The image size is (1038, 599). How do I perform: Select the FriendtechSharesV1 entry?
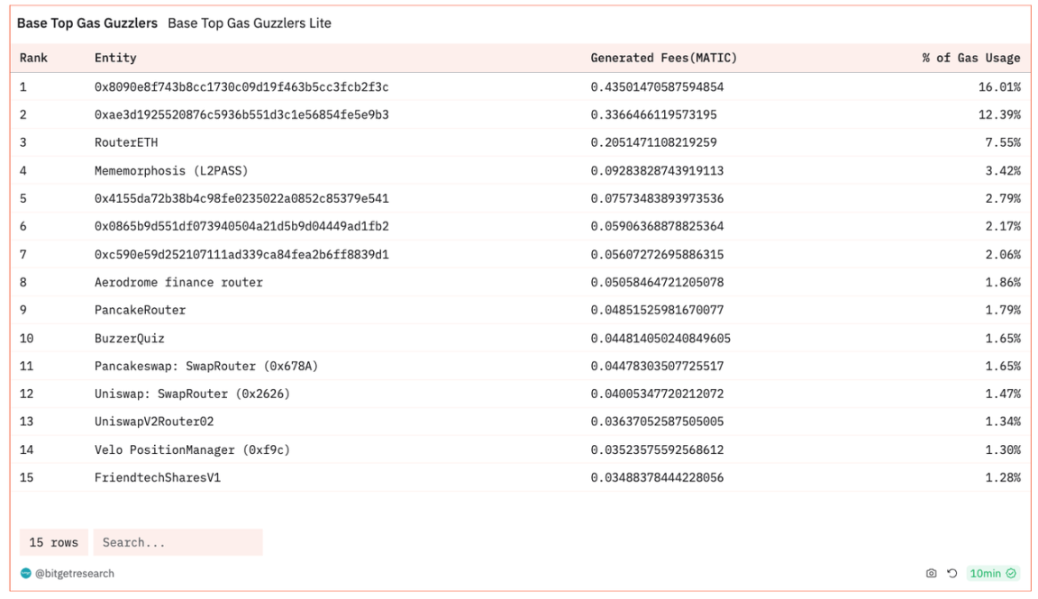click(158, 477)
